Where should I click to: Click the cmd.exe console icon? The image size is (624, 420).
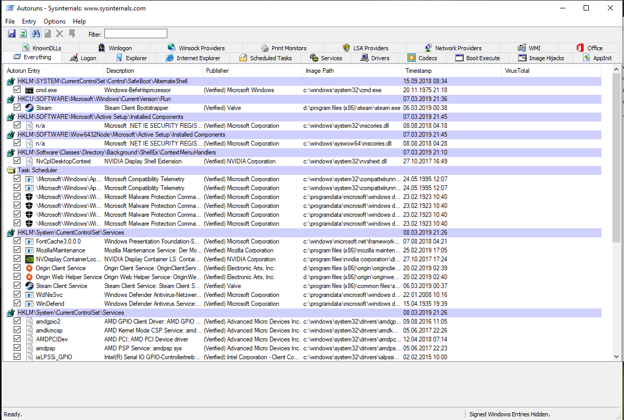pyautogui.click(x=29, y=90)
